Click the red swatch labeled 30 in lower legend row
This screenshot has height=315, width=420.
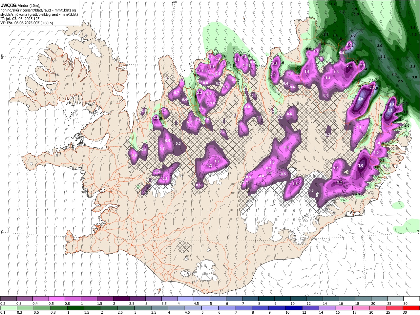[411, 308]
